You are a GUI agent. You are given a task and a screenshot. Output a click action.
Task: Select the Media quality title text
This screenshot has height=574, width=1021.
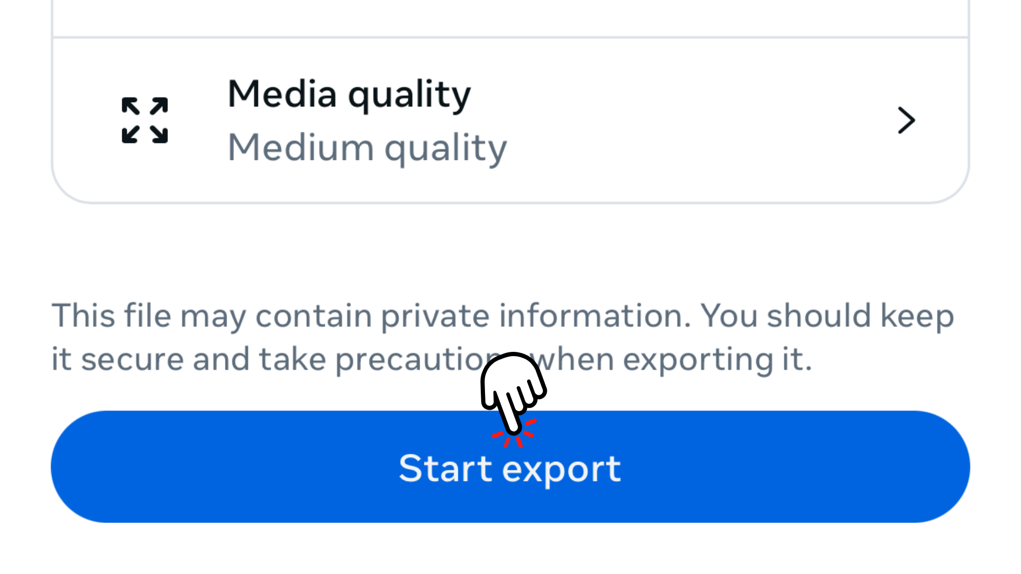pyautogui.click(x=349, y=95)
